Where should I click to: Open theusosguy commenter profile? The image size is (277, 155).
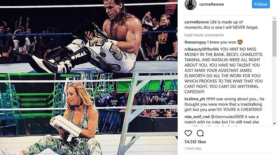coord(195,42)
